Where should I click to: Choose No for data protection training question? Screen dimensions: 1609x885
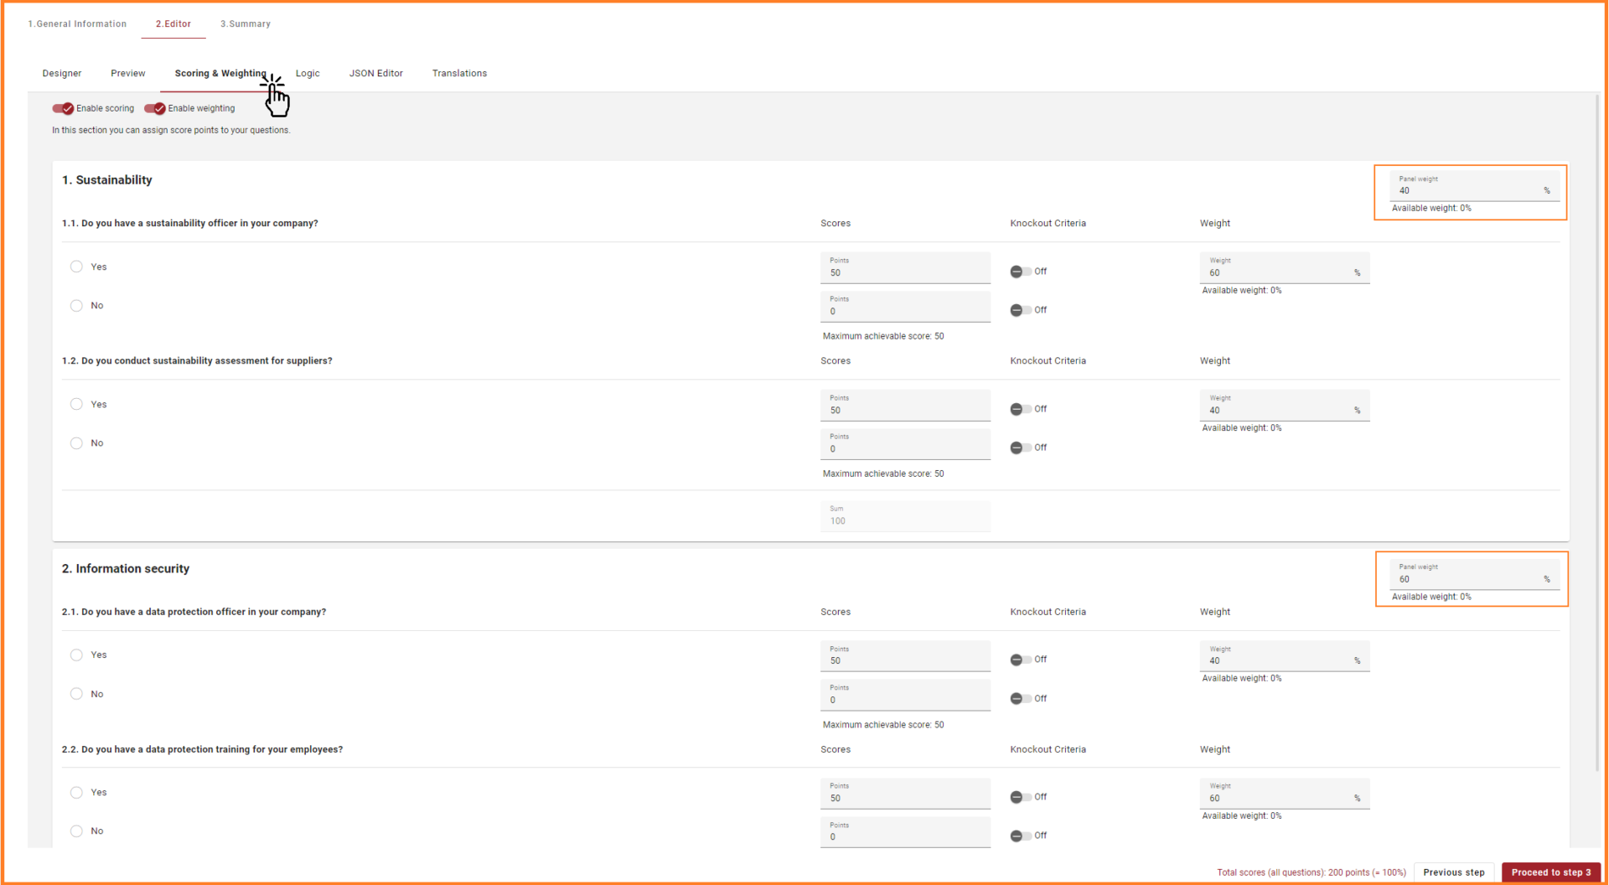click(x=76, y=831)
